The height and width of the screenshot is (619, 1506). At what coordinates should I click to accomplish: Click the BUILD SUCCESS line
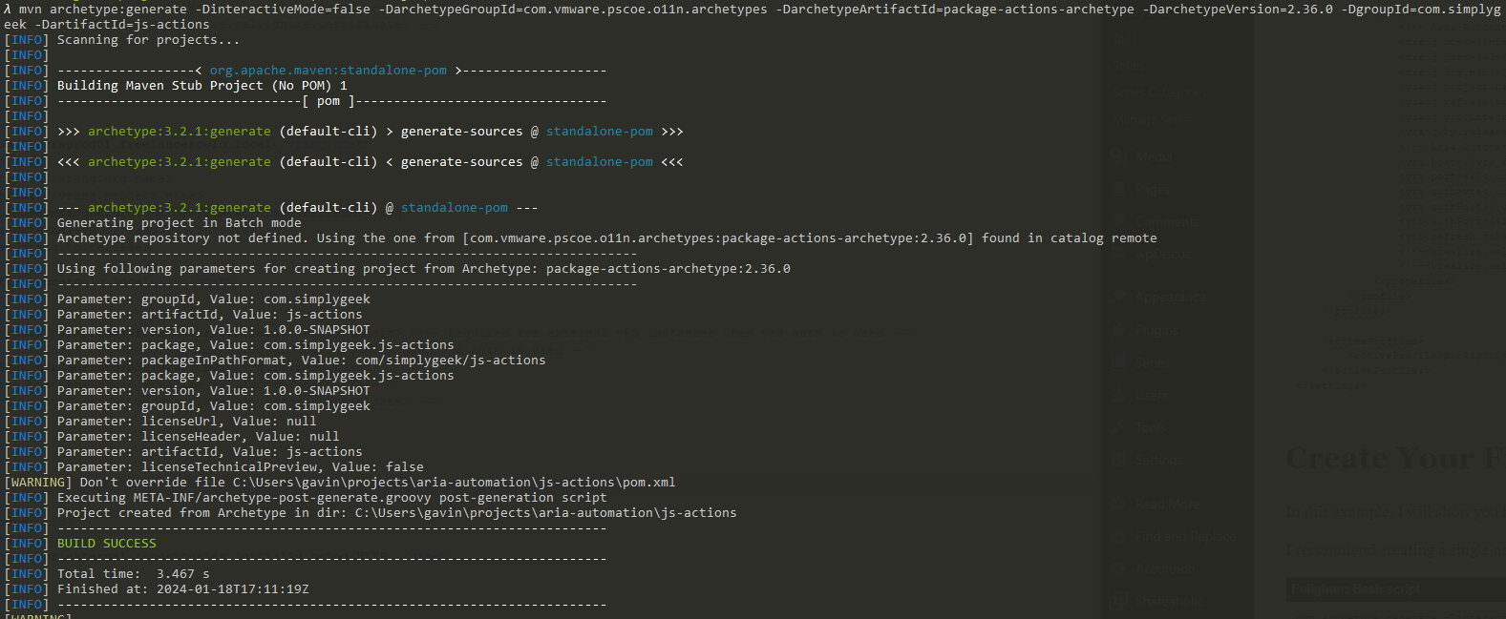tap(106, 544)
